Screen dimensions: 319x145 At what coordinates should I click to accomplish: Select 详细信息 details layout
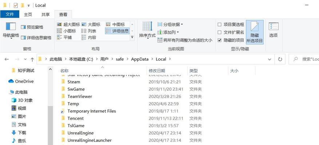coord(117,31)
